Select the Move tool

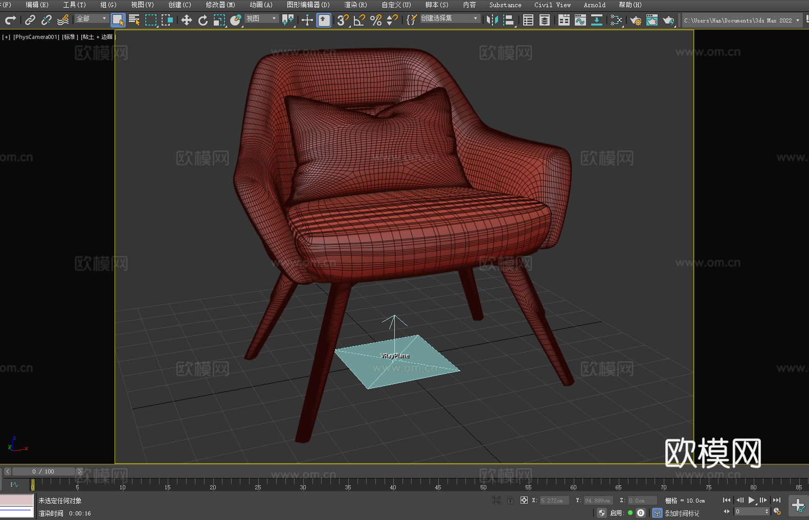tap(187, 20)
